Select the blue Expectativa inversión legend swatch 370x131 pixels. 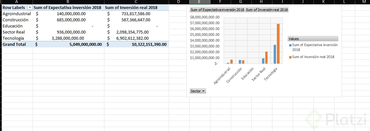tap(291, 45)
